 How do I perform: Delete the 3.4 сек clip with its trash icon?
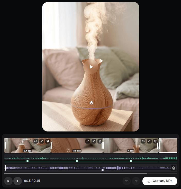(x=48, y=141)
